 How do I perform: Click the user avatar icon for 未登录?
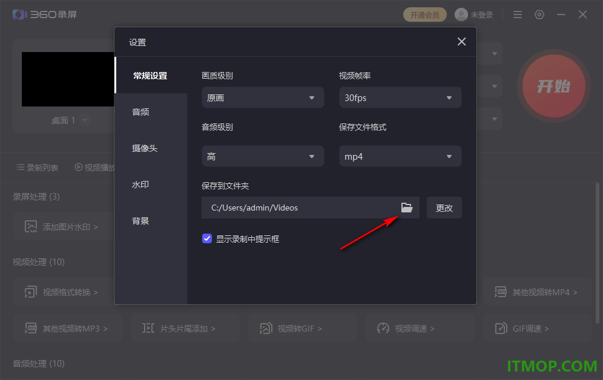(x=461, y=15)
